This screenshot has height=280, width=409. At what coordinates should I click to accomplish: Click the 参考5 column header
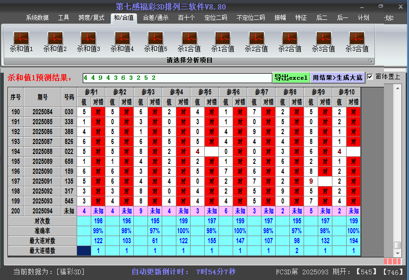(204, 92)
